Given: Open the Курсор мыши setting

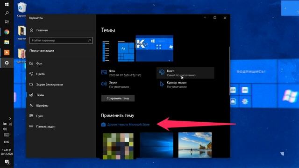Looking at the screenshot, I should [x=173, y=84].
